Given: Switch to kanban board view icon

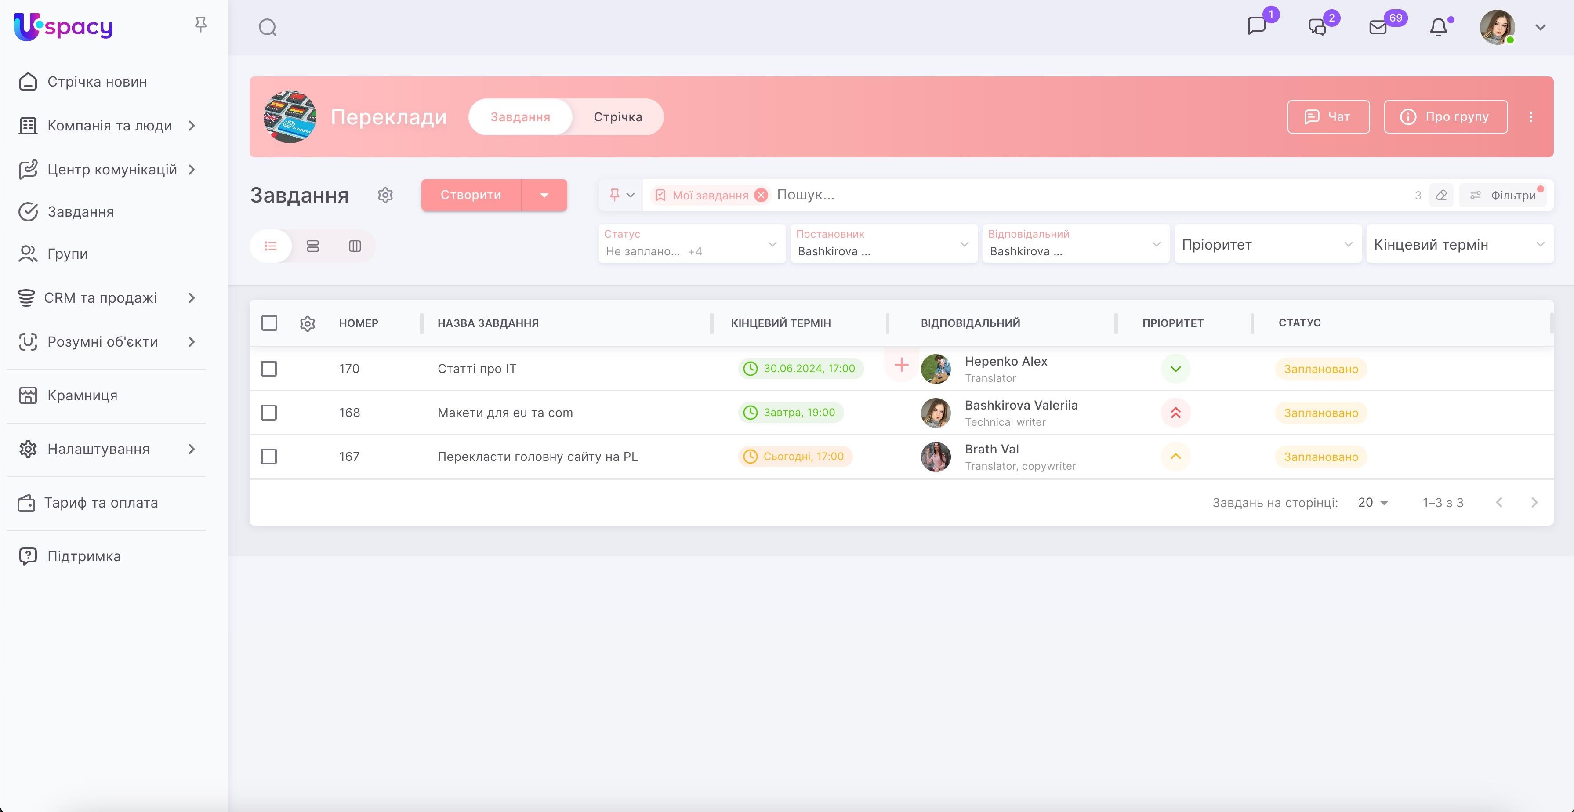Looking at the screenshot, I should [355, 246].
